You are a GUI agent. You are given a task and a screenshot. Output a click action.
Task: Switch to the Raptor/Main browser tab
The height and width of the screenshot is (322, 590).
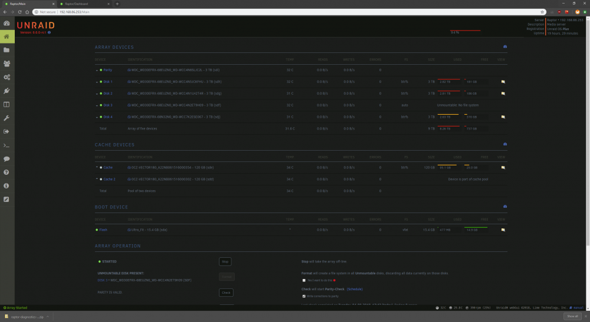tap(28, 4)
